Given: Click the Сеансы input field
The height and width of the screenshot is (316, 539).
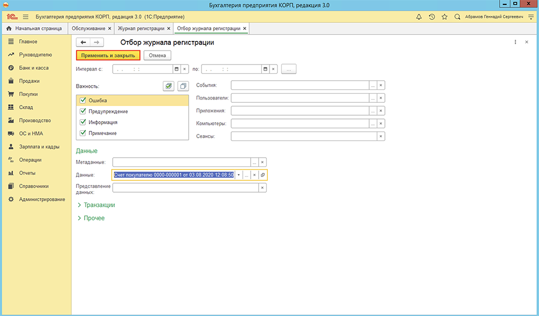Looking at the screenshot, I should [304, 136].
